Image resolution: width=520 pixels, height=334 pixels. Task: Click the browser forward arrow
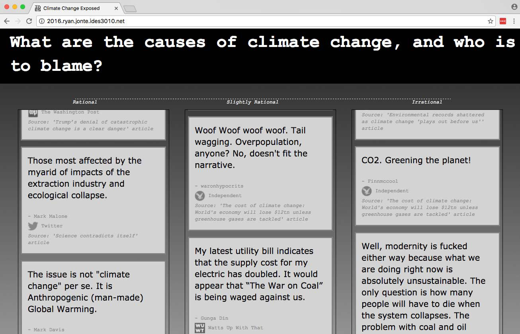(18, 21)
